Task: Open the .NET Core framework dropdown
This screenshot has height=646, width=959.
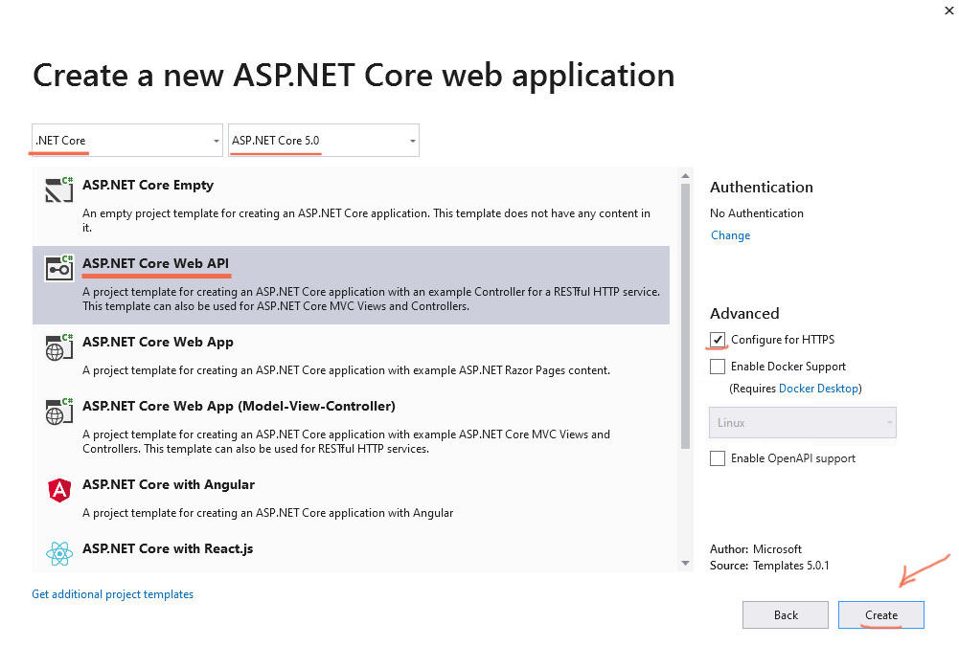Action: click(x=126, y=141)
